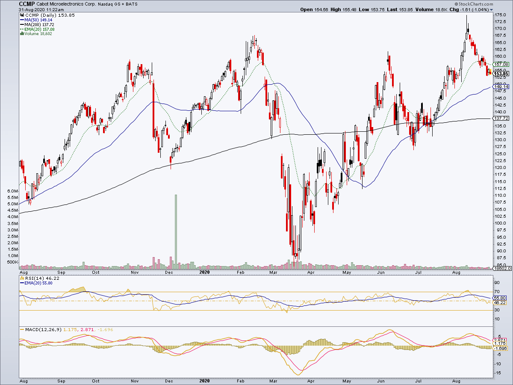
Task: Click the -15 level label on the MACD axis
Action: tap(498, 373)
